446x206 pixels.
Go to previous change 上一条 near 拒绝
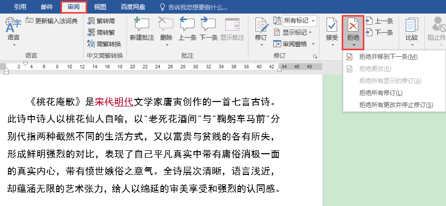coord(379,21)
